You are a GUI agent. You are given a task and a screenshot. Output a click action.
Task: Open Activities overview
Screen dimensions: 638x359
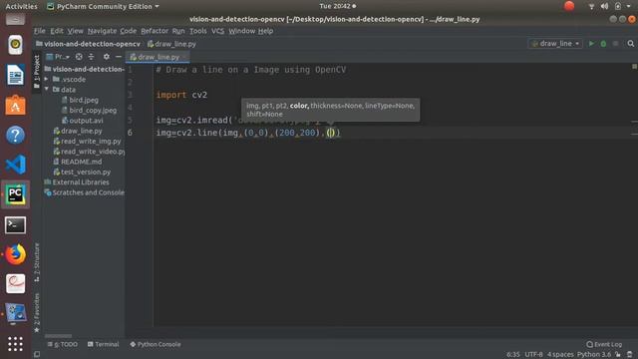point(21,7)
